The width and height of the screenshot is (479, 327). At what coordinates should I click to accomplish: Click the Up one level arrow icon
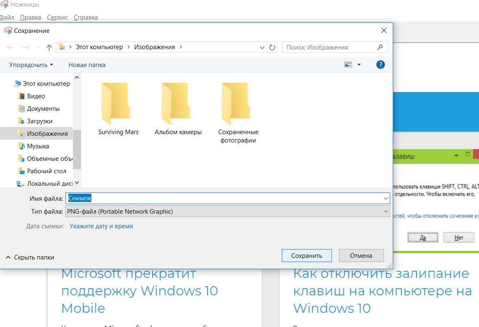pos(49,47)
